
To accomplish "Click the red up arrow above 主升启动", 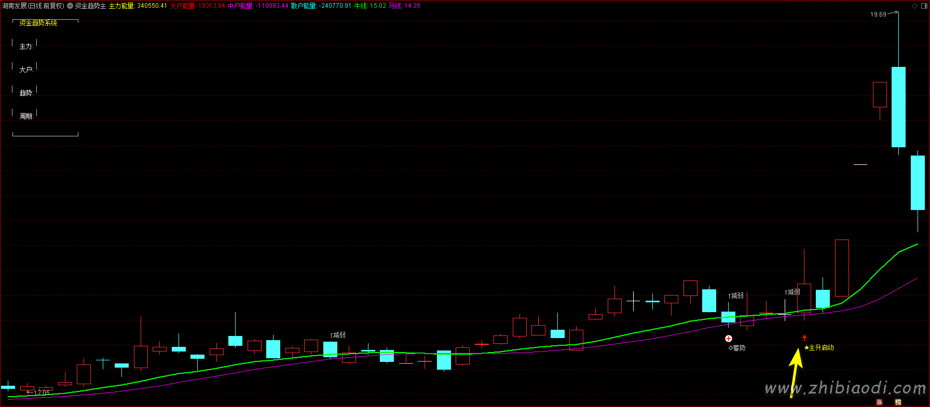I will [x=804, y=338].
